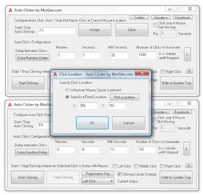This screenshot has height=195, width=203.
Task: Click the L button in top window
Action: pyautogui.click(x=187, y=54)
